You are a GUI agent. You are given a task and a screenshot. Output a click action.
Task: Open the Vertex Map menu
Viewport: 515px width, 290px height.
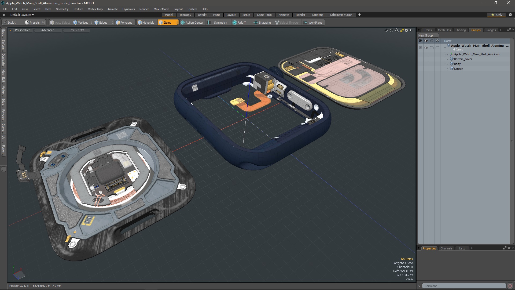(95, 9)
